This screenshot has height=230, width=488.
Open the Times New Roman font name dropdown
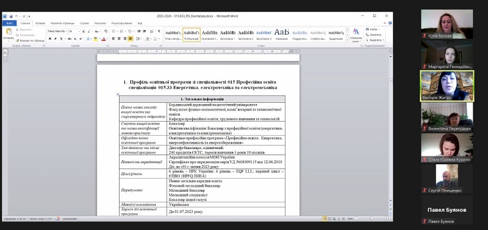66,32
